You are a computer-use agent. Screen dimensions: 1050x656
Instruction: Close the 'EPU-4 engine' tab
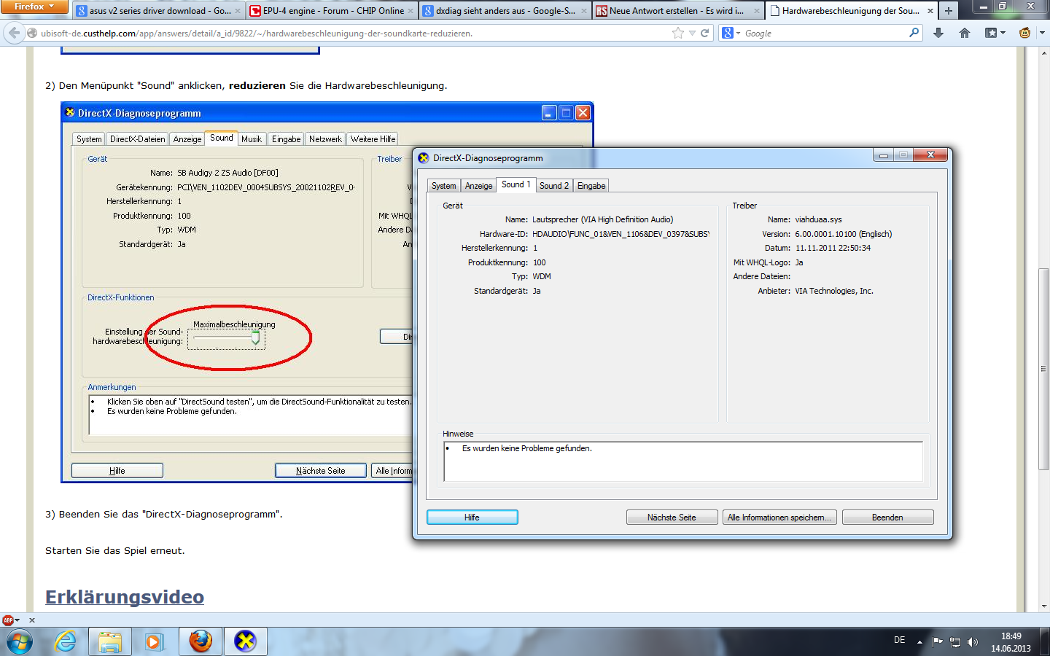(411, 11)
